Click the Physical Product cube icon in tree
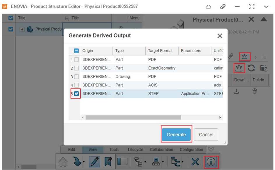 click(x=30, y=29)
